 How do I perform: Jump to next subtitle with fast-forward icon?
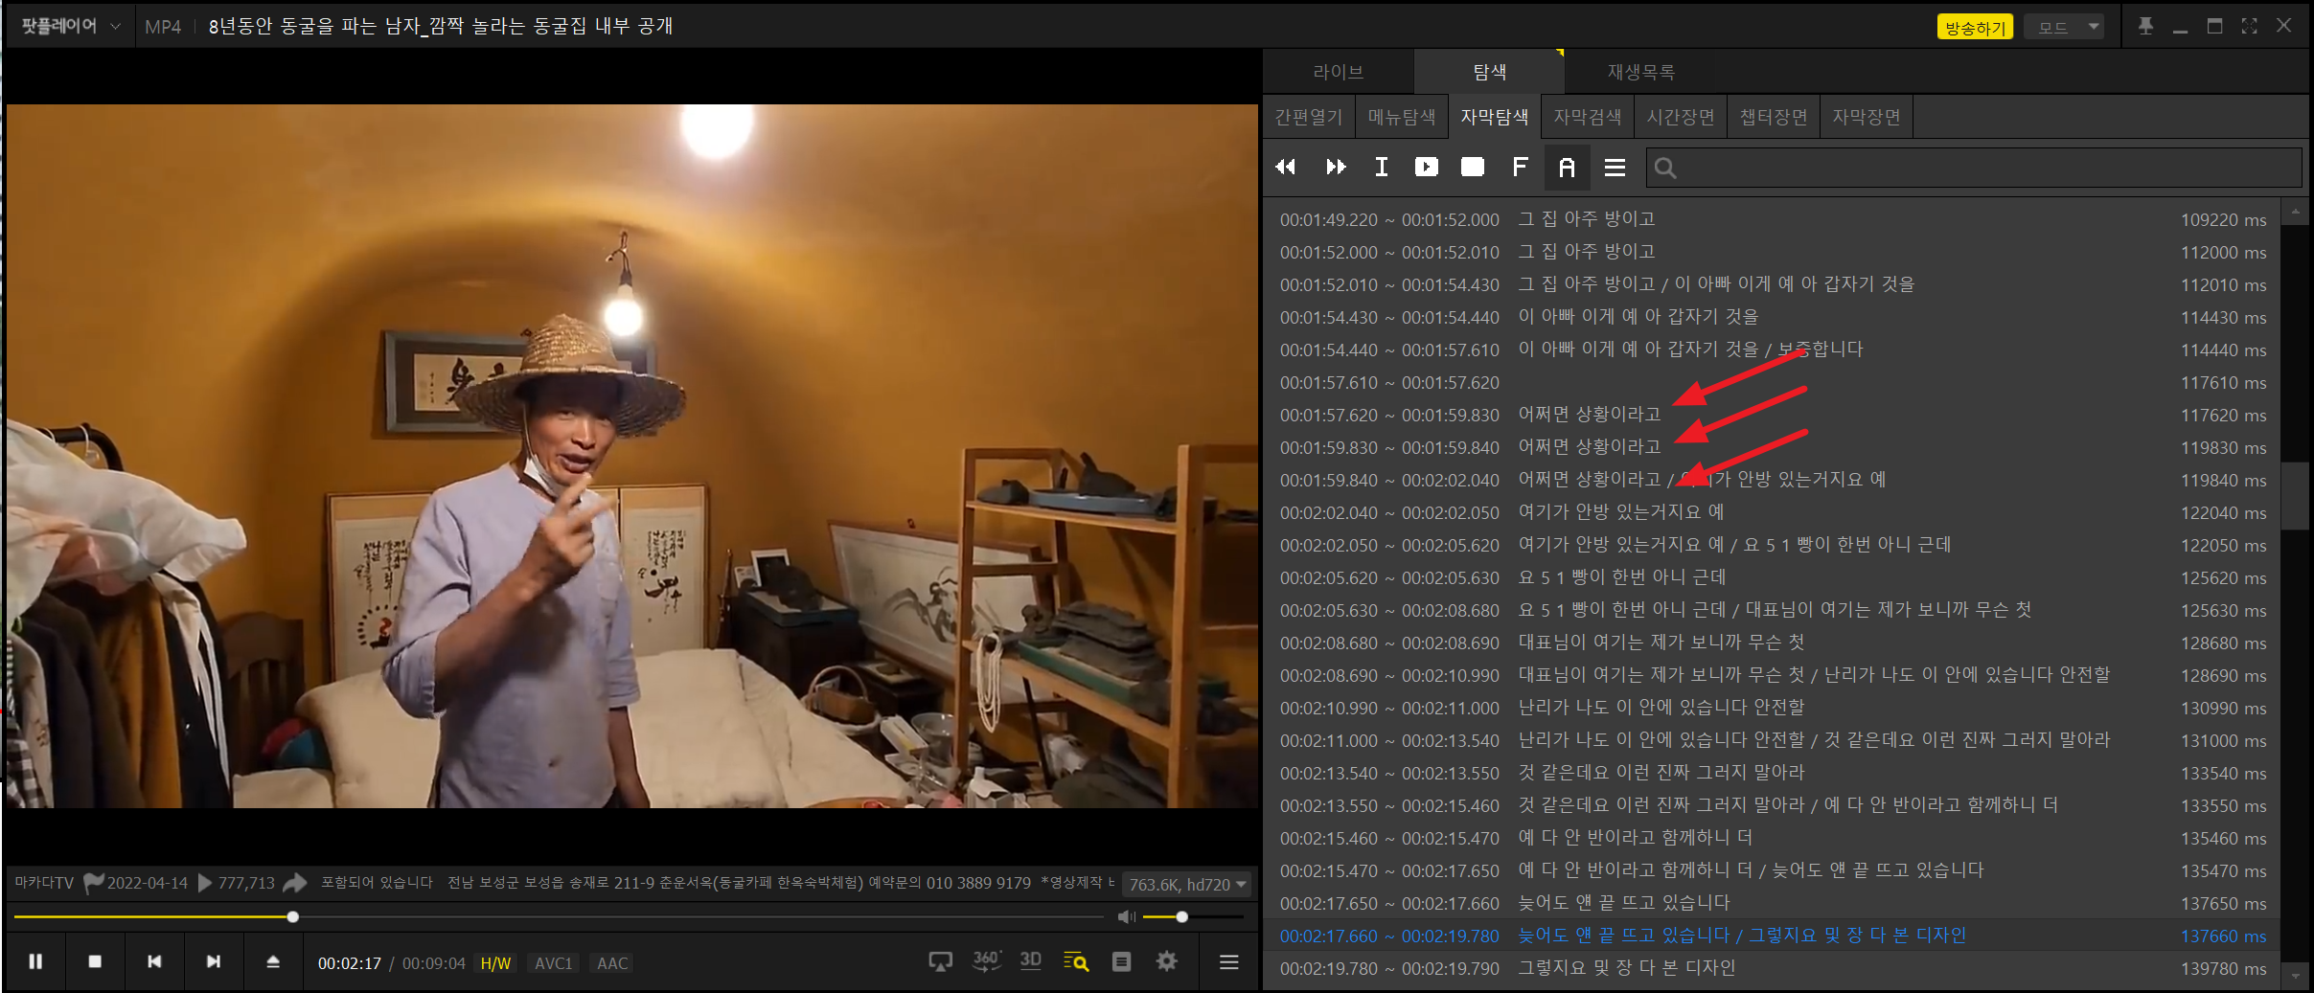[1335, 168]
